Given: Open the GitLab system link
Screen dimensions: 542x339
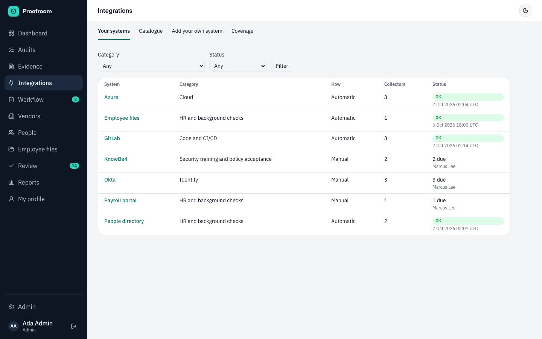Looking at the screenshot, I should pos(112,138).
